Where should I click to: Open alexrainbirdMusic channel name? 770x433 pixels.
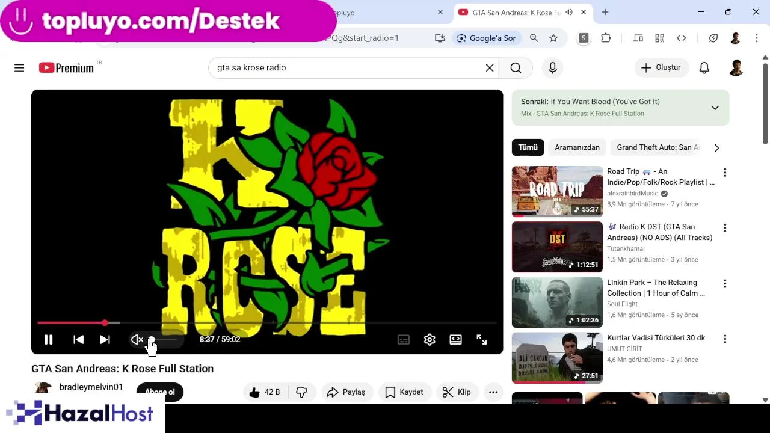(x=633, y=194)
